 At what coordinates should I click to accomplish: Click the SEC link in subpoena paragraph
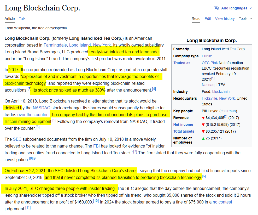tap(17, 139)
